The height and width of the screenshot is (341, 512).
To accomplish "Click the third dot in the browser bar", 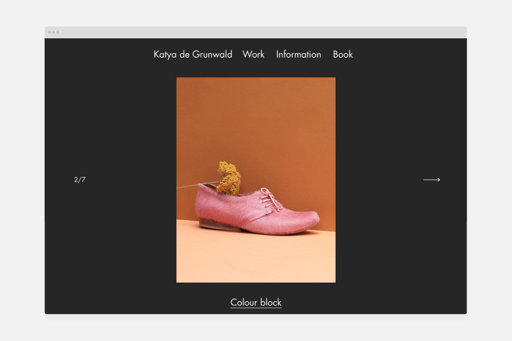I will coord(58,32).
